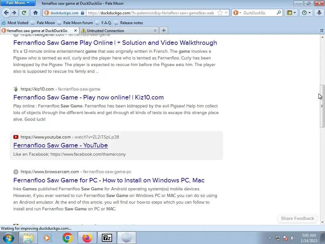The width and height of the screenshot is (325, 244).
Task: Click the tab groups icon
Action: pos(322,31)
